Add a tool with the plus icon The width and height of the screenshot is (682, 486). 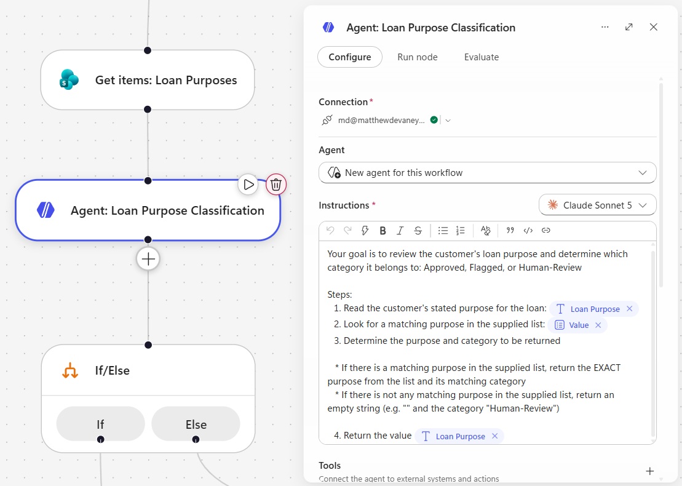point(650,471)
